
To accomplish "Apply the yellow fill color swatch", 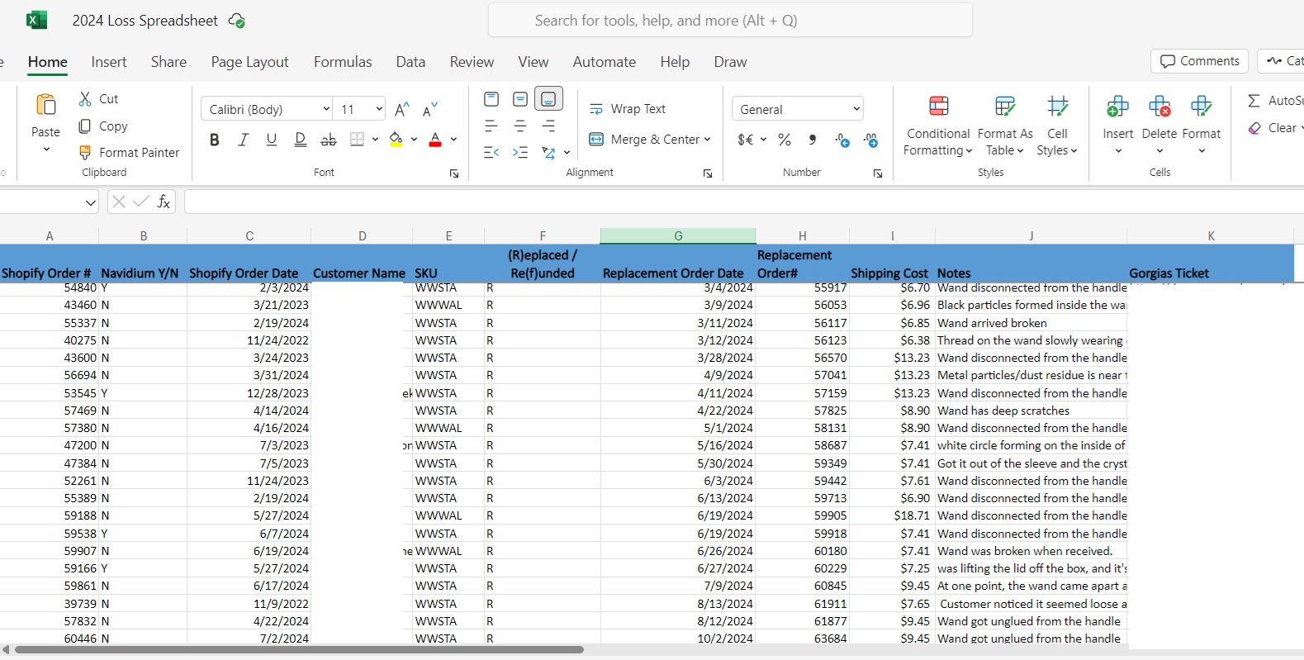I will (396, 140).
